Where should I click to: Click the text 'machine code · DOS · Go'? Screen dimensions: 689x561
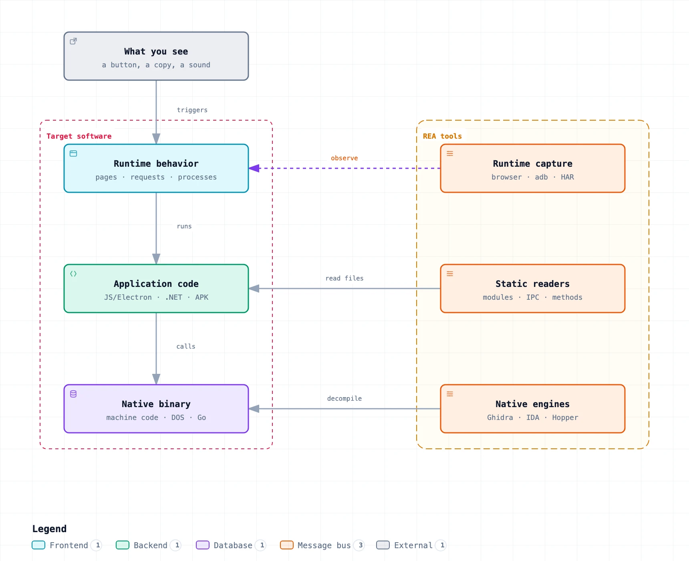tap(156, 418)
